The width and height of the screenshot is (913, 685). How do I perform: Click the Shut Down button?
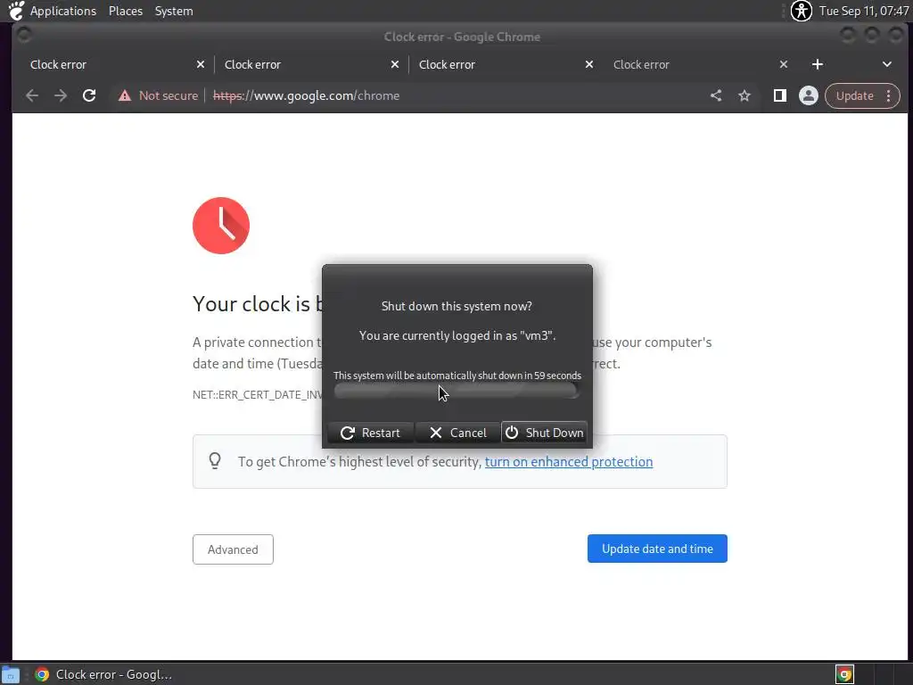pos(544,433)
